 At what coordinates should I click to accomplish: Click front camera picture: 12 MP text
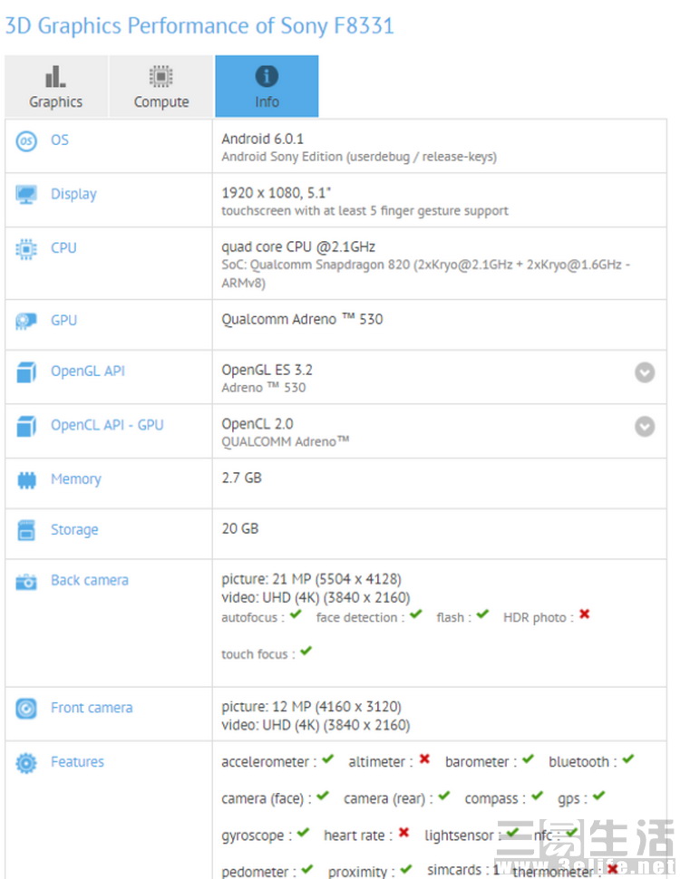311,707
